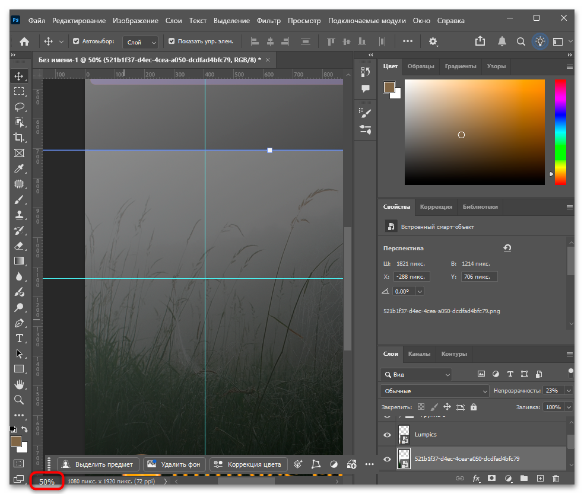This screenshot has width=584, height=494.
Task: Switch to the Градиенты tab
Action: (x=461, y=66)
